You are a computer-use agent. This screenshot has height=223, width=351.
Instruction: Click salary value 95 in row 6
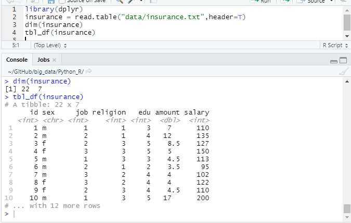click(205, 167)
